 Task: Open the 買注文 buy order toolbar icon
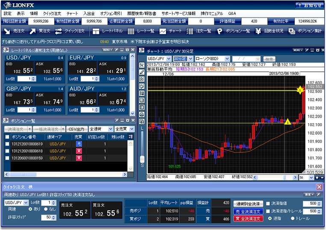pos(33,31)
